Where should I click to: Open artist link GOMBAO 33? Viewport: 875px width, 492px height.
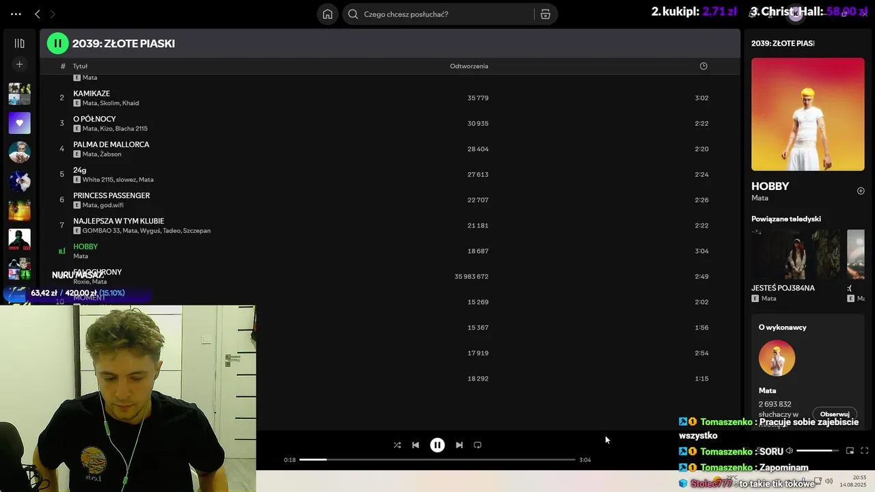tap(100, 231)
